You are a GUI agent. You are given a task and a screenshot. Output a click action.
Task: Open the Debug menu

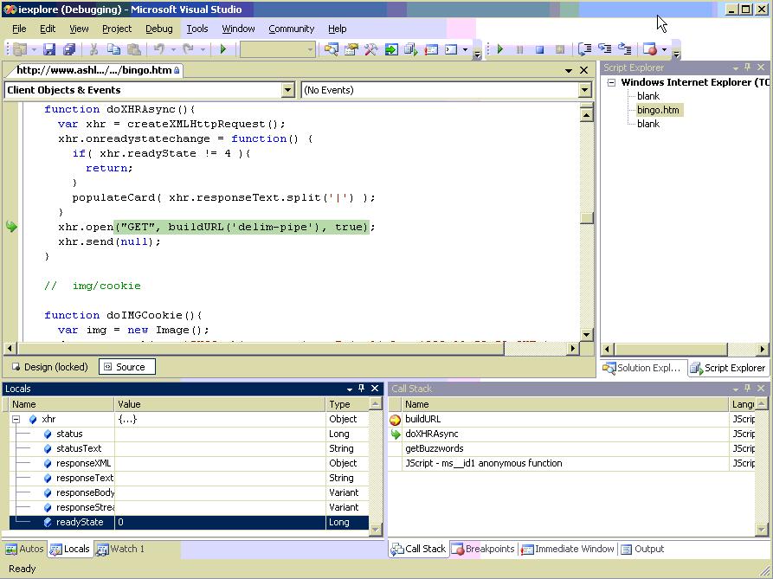[x=159, y=29]
